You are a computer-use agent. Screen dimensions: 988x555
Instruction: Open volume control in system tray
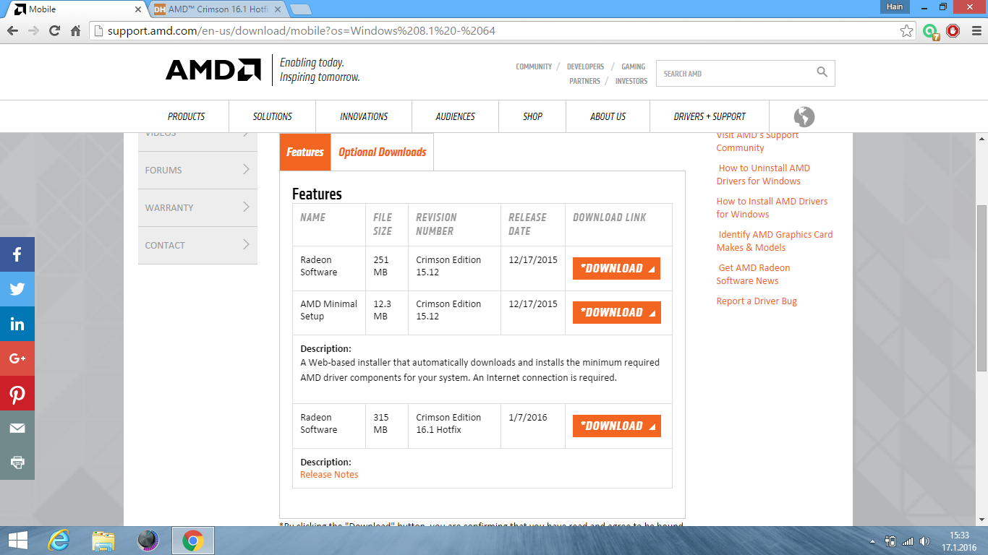(925, 541)
